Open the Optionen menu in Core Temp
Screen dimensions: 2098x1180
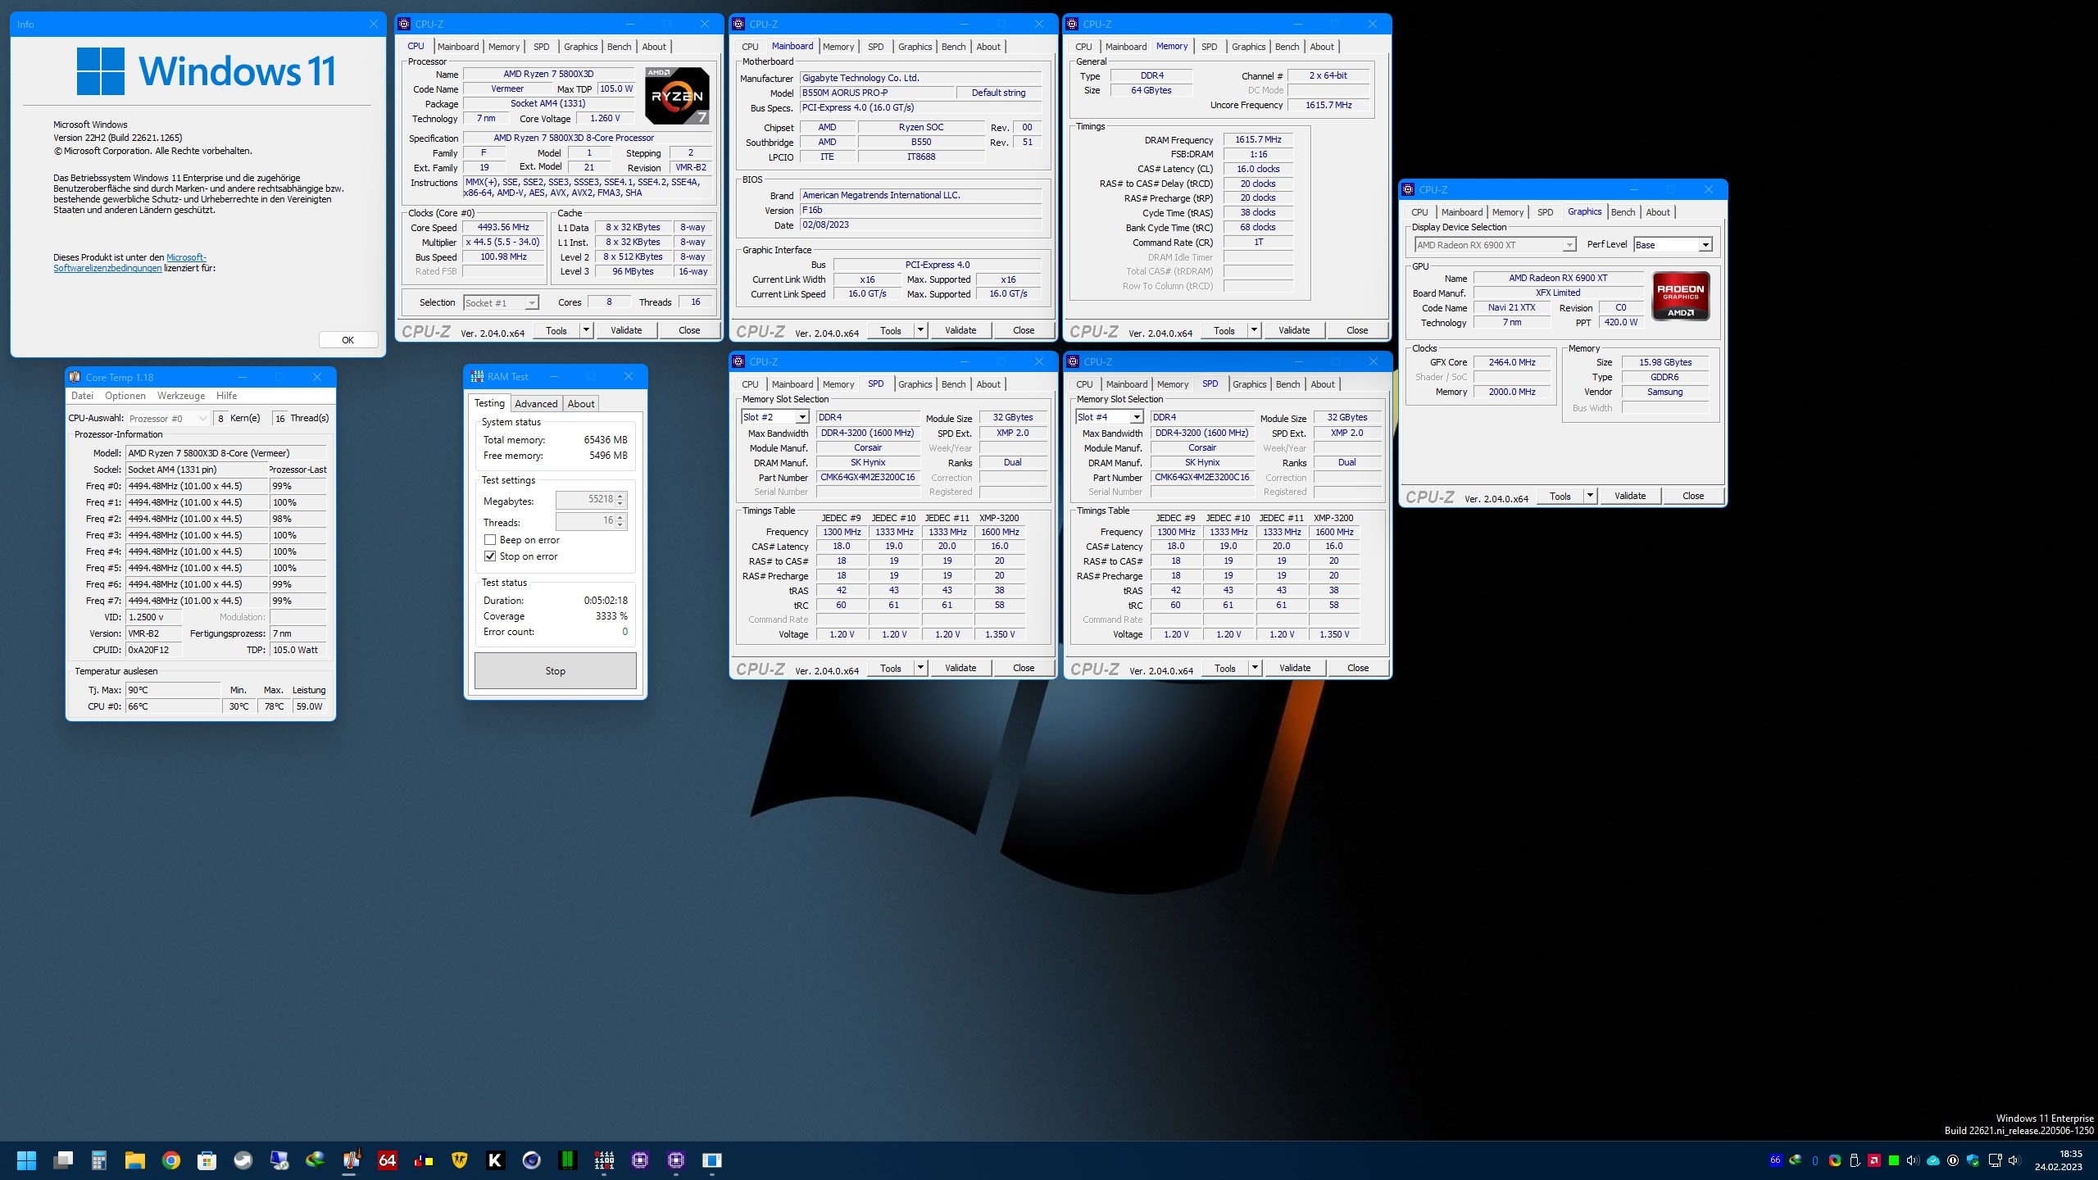[125, 396]
